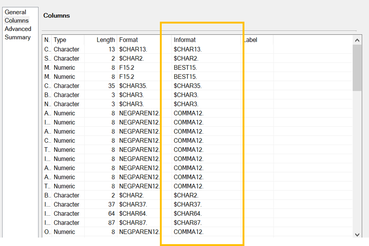Open the Advanced page
The image size is (369, 246).
(17, 29)
